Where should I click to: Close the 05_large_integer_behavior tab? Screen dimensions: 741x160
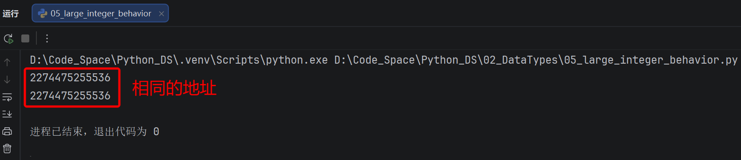tap(162, 14)
